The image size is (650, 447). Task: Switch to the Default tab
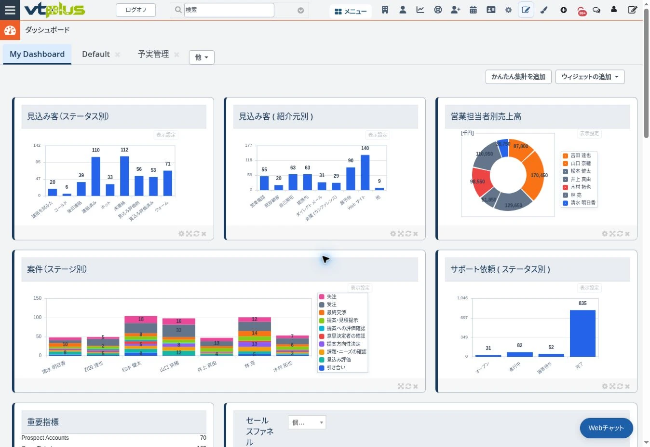coord(96,55)
